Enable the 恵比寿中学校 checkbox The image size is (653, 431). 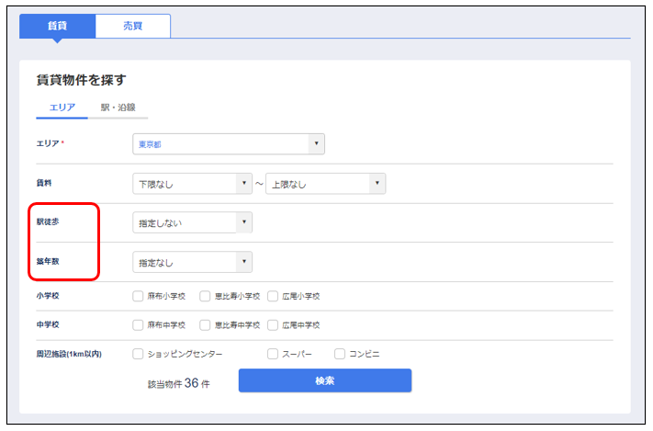coord(206,325)
